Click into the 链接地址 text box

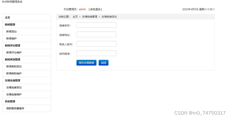point(96,35)
